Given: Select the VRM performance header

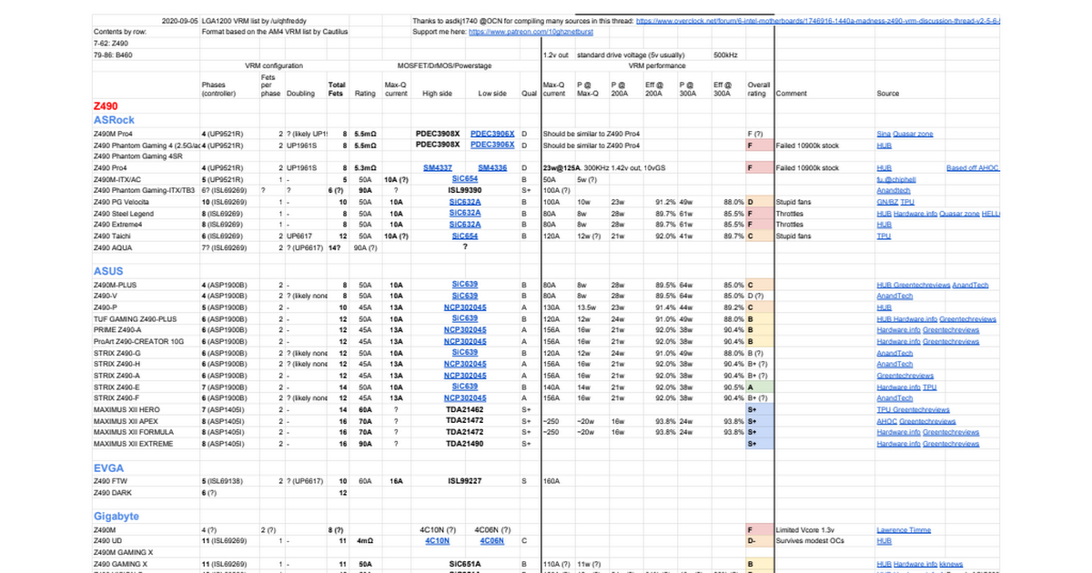Looking at the screenshot, I should tap(657, 66).
